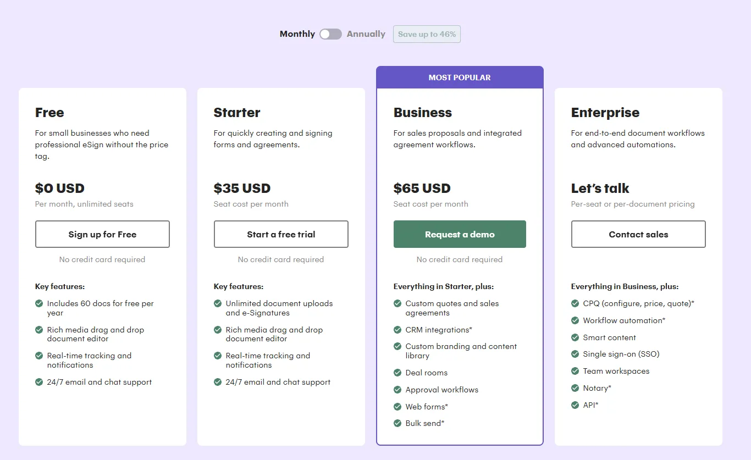Click the checkmark icon next to Bulk send
Viewport: 751px width, 460px height.
click(x=397, y=423)
